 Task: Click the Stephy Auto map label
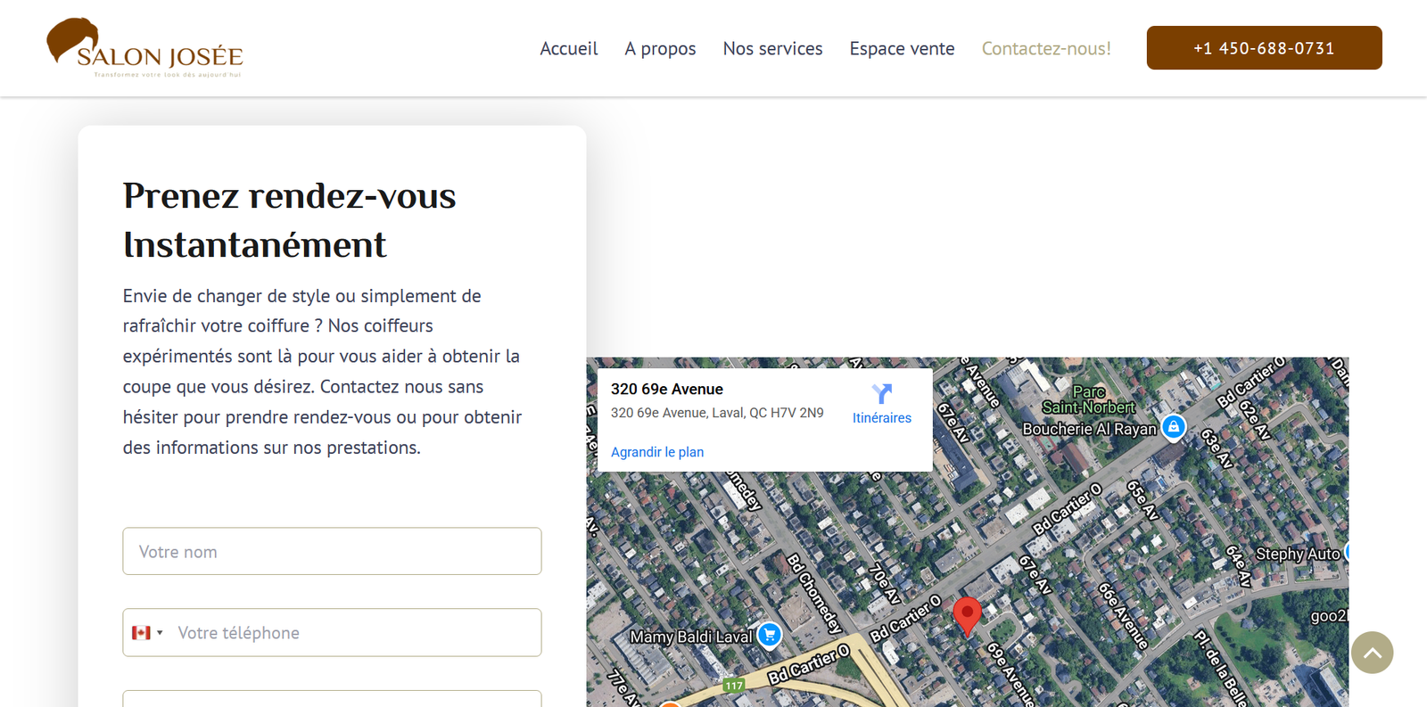[x=1297, y=555]
